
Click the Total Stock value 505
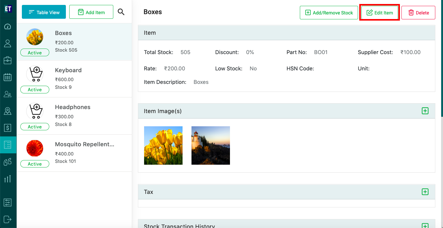(185, 52)
